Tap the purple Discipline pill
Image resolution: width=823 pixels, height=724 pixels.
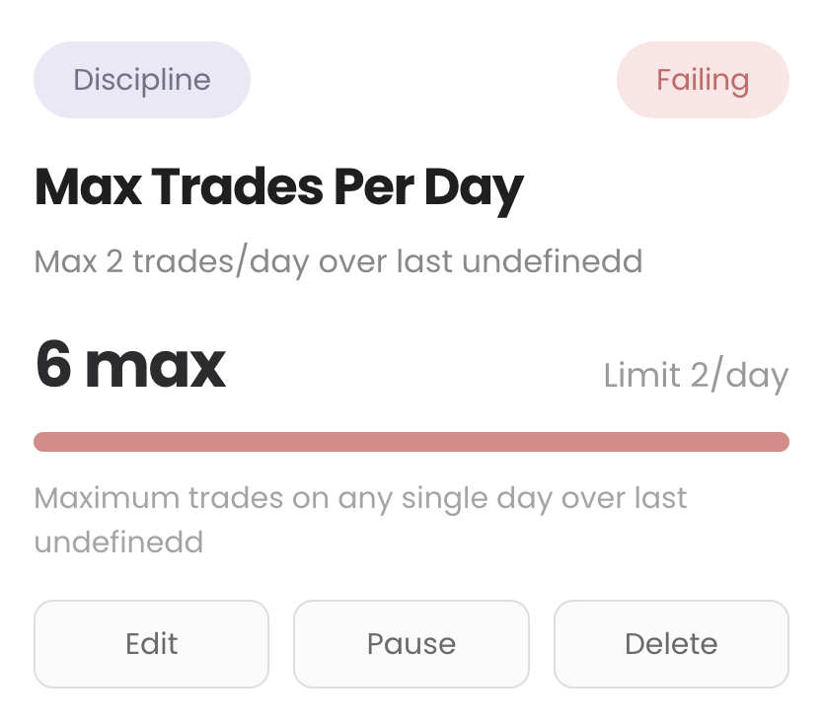pyautogui.click(x=142, y=80)
